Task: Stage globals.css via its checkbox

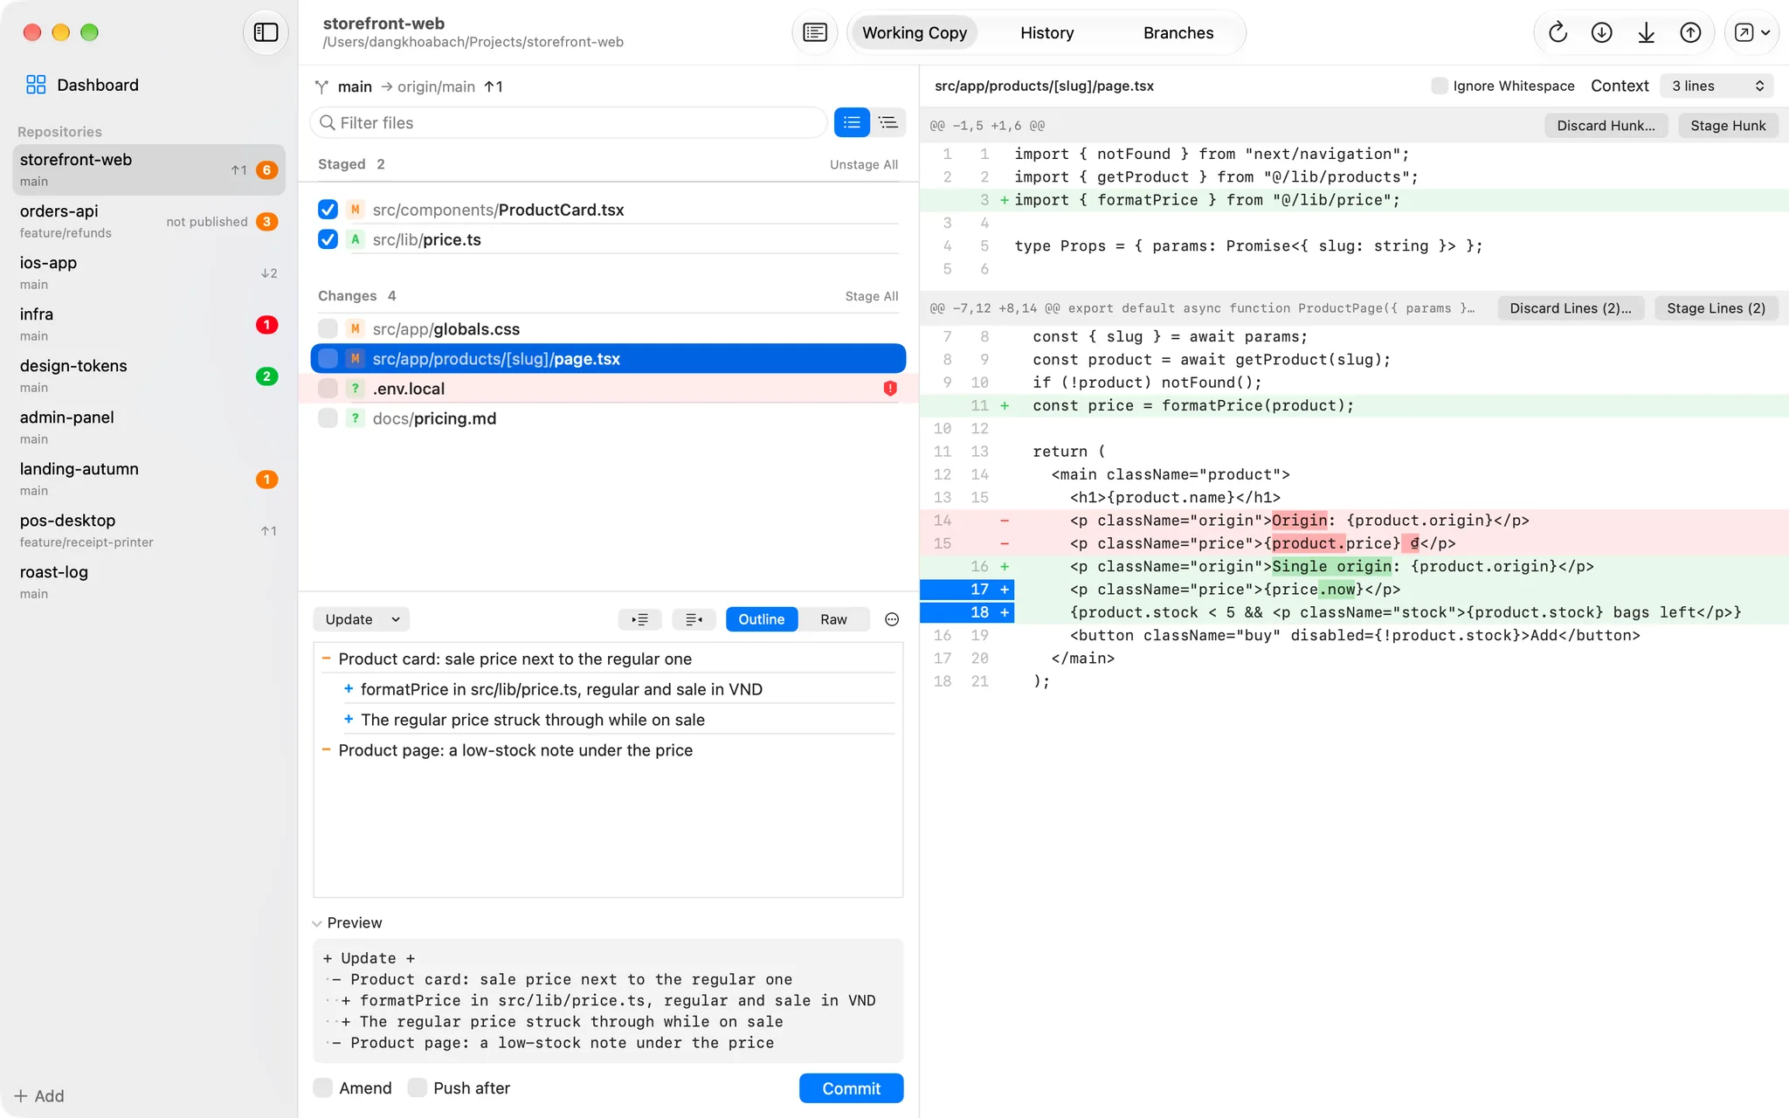Action: 328,329
